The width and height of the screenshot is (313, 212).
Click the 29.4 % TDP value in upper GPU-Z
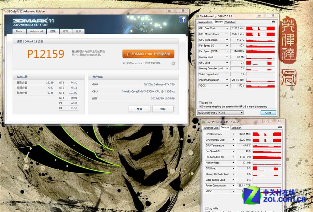point(238,80)
